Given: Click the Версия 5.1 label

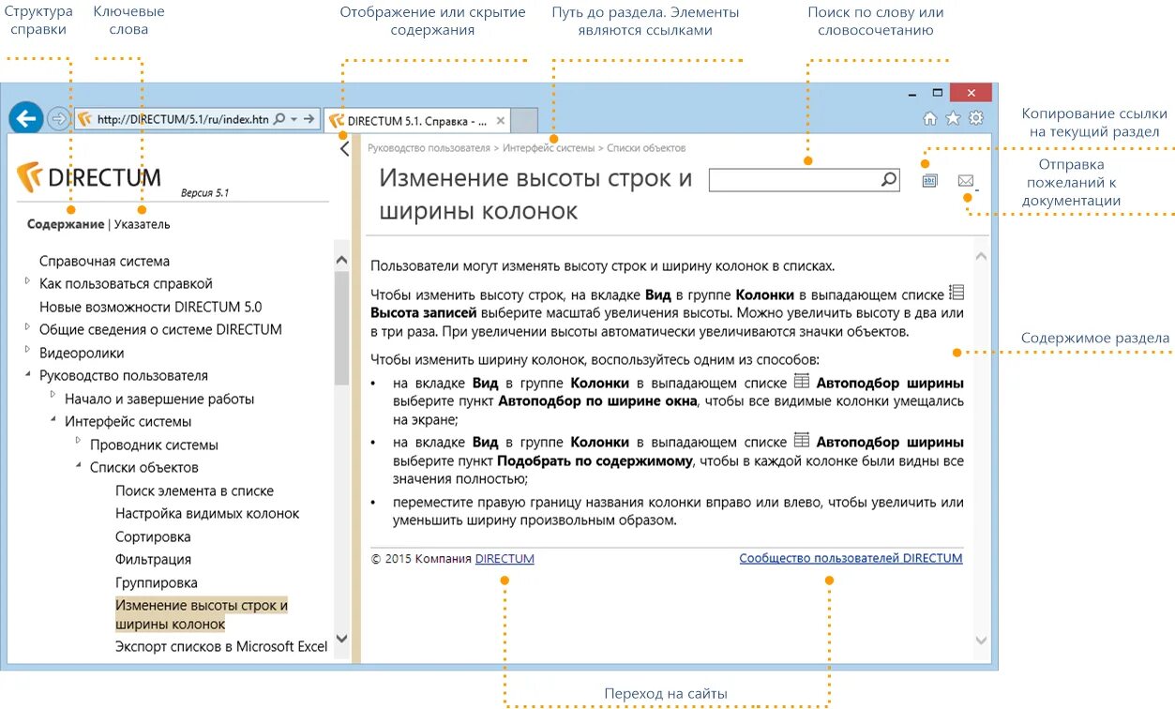Looking at the screenshot, I should [204, 193].
